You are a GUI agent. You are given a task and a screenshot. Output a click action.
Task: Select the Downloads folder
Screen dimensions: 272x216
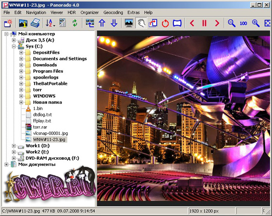tap(45, 65)
